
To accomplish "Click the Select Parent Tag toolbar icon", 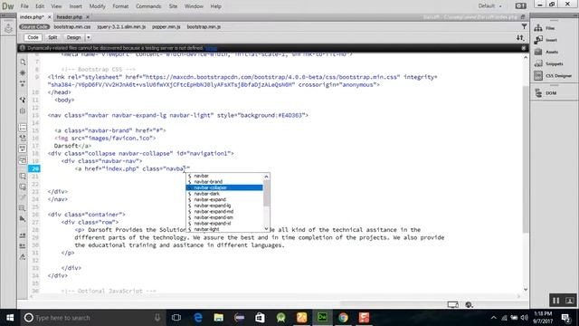I will 23,100.
